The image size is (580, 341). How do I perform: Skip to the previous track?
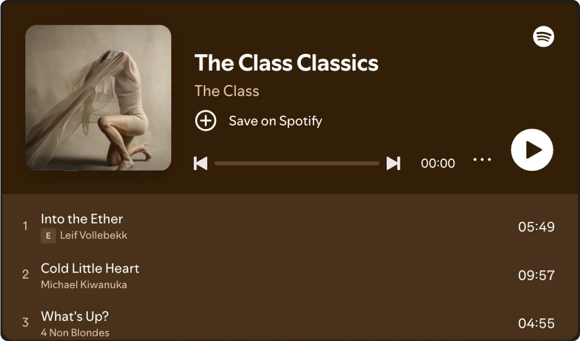(200, 163)
